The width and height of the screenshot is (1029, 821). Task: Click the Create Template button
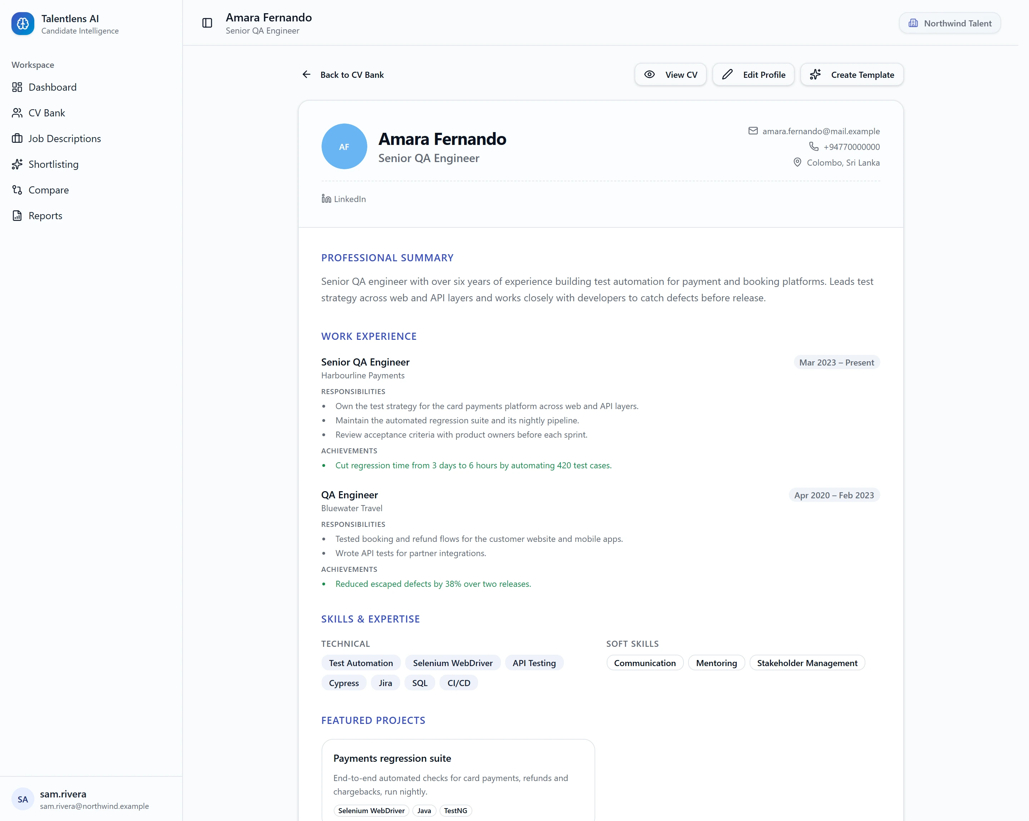[851, 75]
